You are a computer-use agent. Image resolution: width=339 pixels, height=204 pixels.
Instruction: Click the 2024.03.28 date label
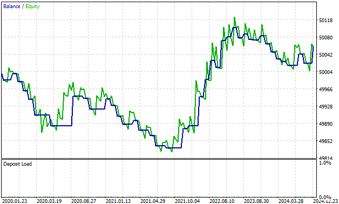click(291, 201)
